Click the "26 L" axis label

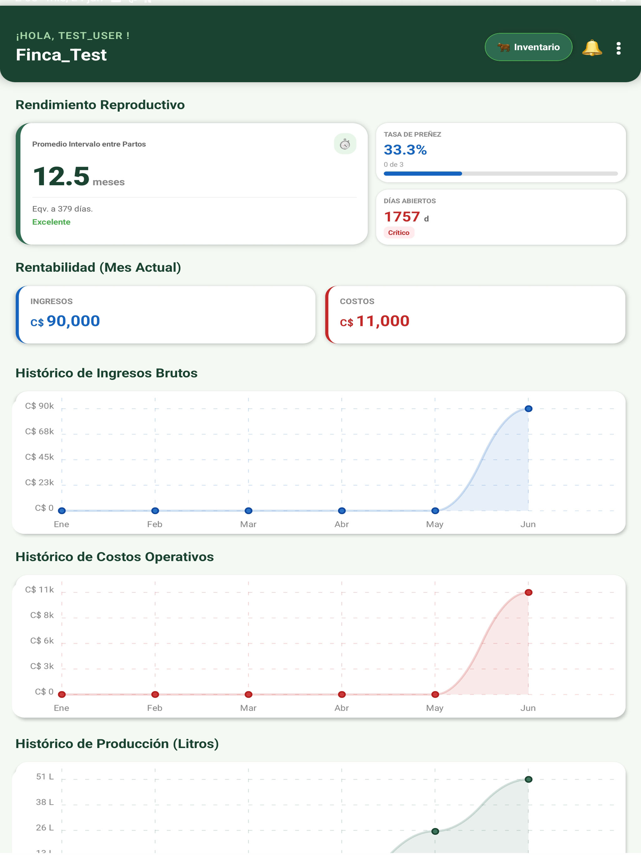tap(45, 827)
